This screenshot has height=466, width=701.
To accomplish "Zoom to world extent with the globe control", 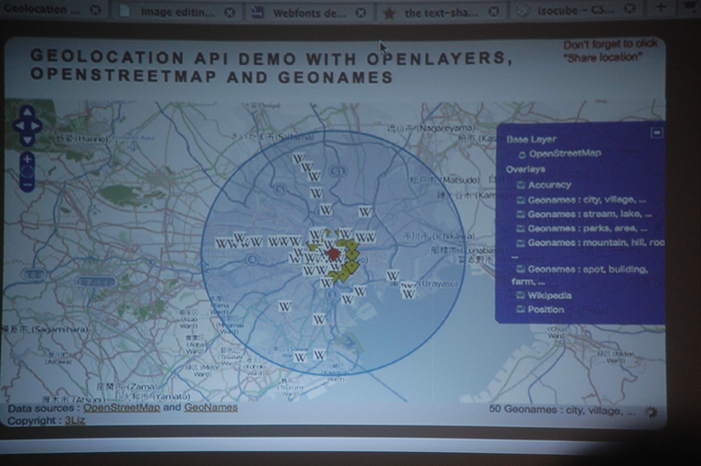I will pos(27,172).
